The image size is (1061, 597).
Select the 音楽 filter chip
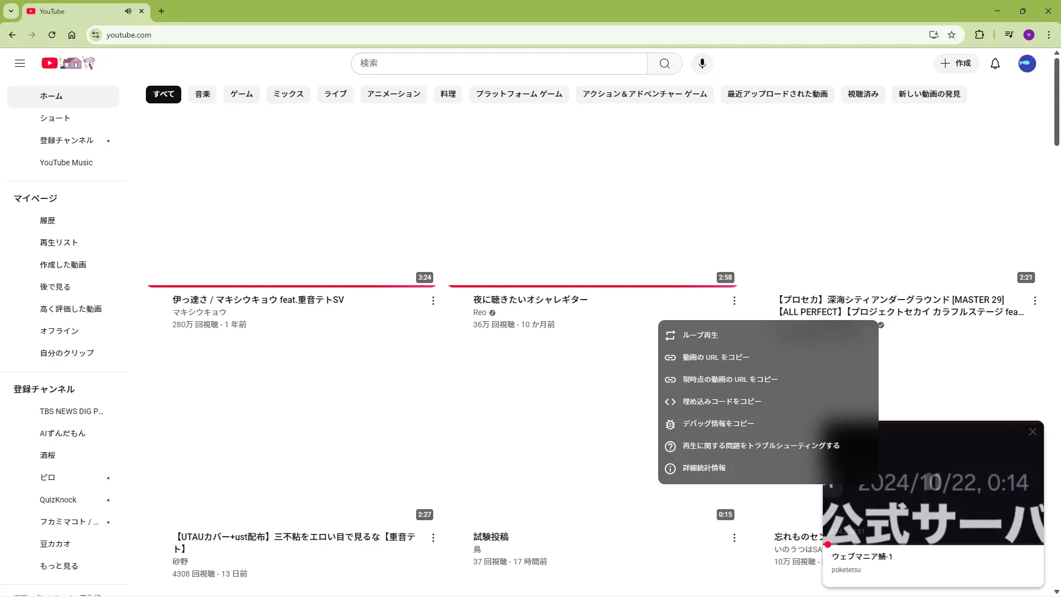coord(202,94)
